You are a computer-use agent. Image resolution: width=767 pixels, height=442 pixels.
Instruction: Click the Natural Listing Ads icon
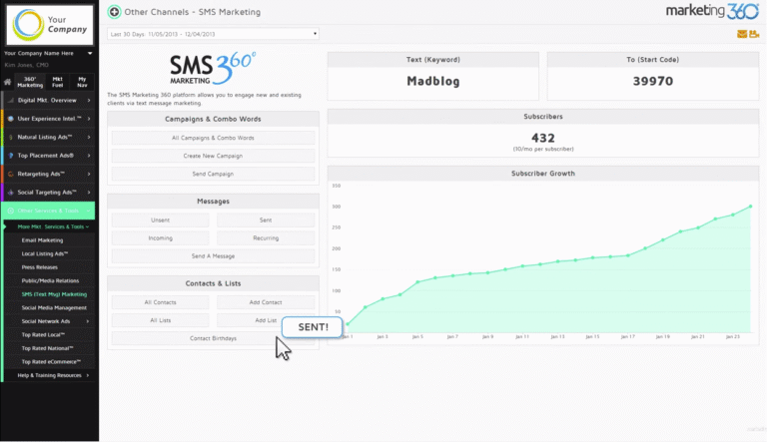point(10,138)
